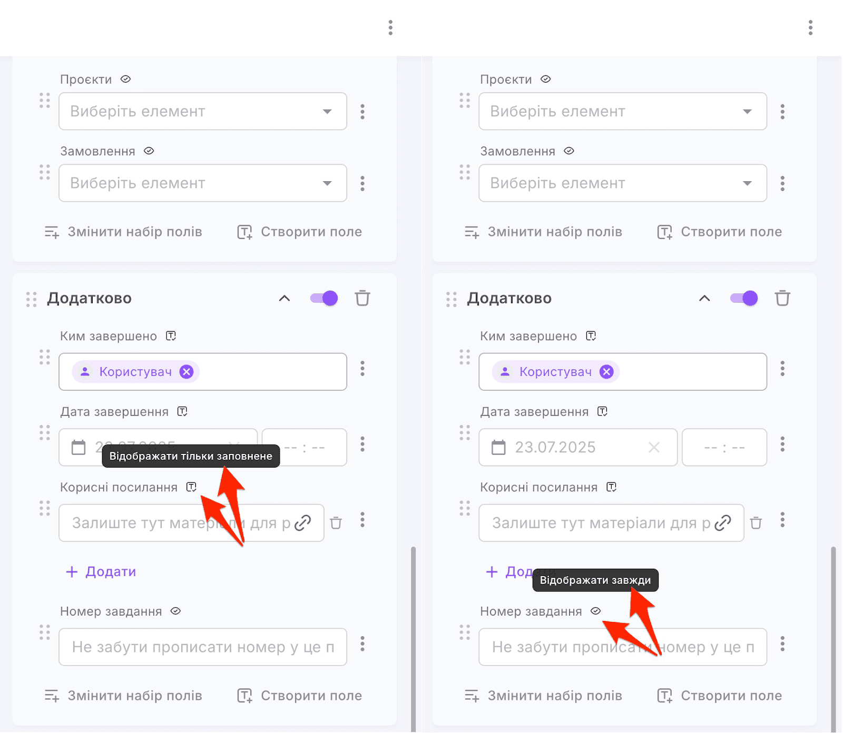Remove Користувач chip in left Ким завершено
The height and width of the screenshot is (733, 843).
[x=187, y=372]
